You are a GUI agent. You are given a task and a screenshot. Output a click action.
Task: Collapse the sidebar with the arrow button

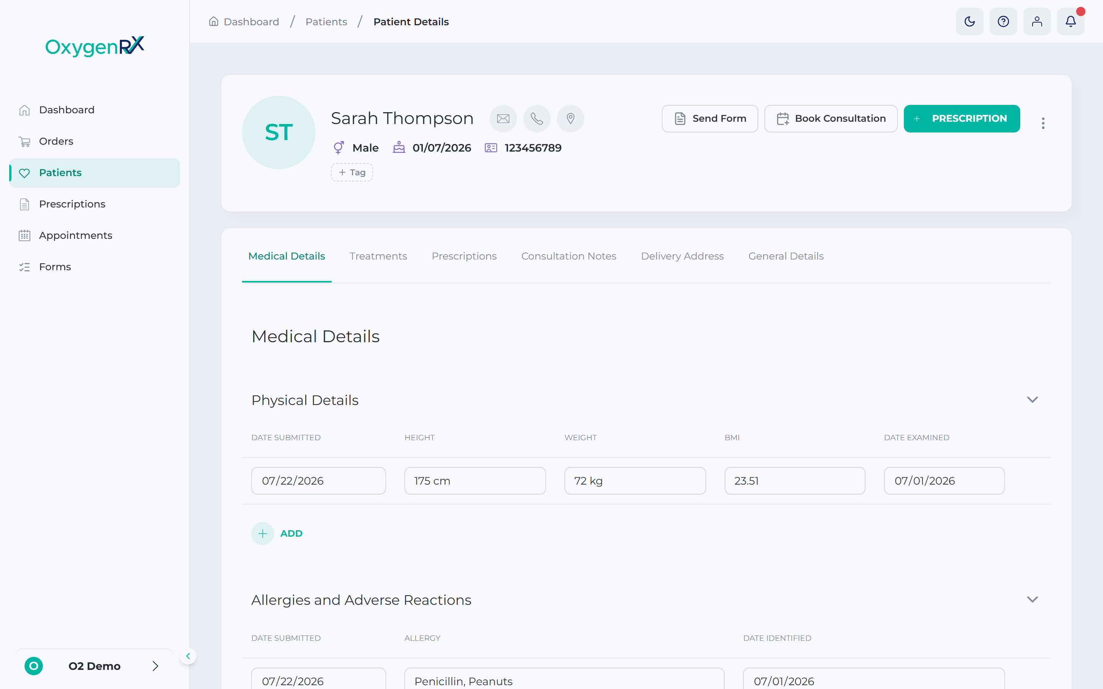pos(188,656)
